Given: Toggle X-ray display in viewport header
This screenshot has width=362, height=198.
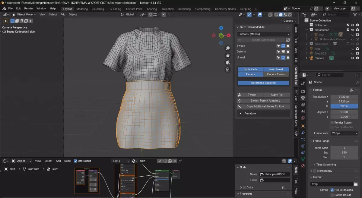Looking at the screenshot, I should click(270, 14).
